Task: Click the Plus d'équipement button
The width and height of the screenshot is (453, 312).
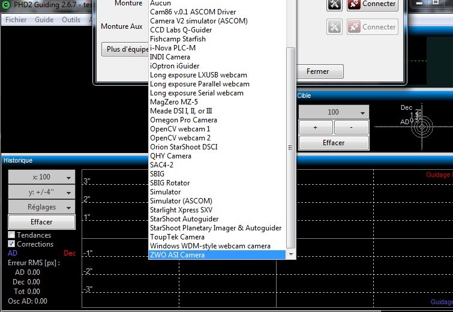Action: click(125, 49)
